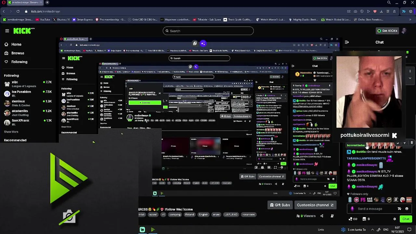Select the LAPLAND tag
Viewport: 416px width, 234px height.
231,214
